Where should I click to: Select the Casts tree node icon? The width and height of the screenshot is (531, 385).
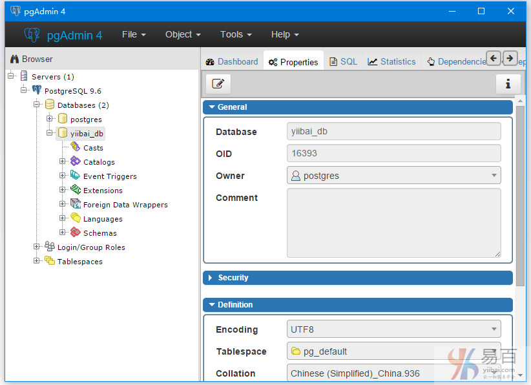click(76, 147)
